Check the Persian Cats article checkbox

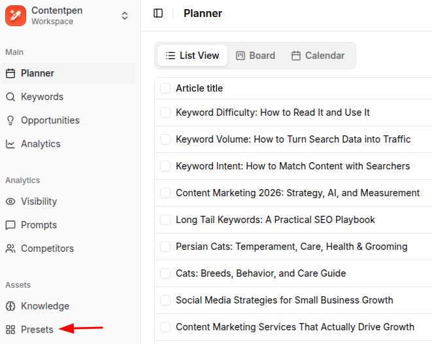[x=165, y=247]
